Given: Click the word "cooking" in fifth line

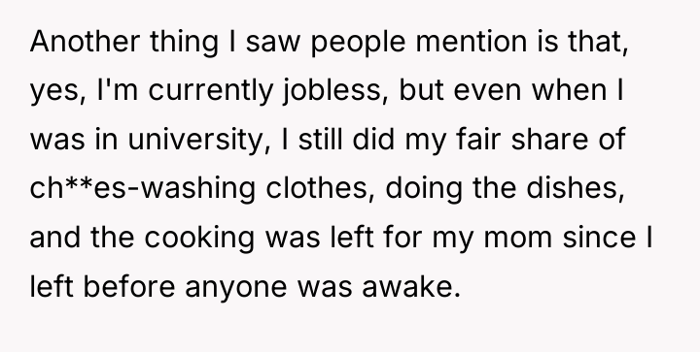Looking at the screenshot, I should pyautogui.click(x=199, y=238).
